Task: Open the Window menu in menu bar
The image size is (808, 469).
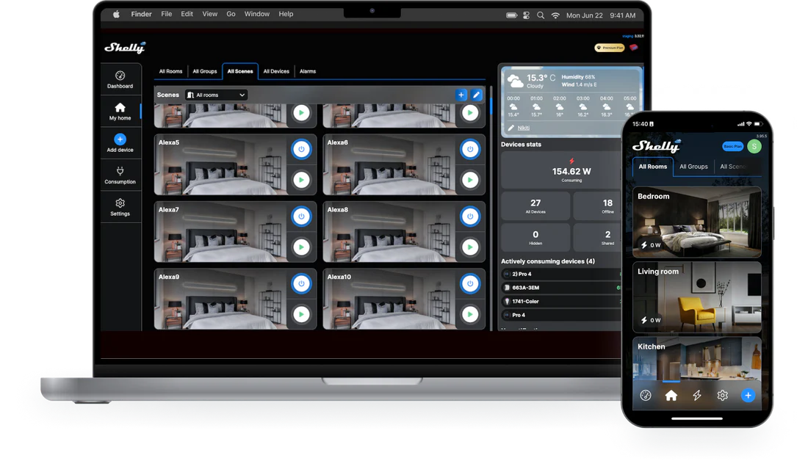Action: pyautogui.click(x=256, y=14)
